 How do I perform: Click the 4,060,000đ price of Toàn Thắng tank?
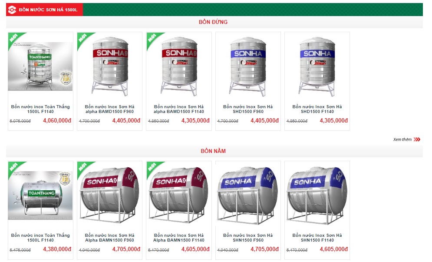point(57,120)
